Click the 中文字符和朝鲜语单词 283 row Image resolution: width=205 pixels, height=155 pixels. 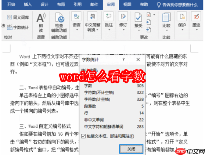coord(114,126)
